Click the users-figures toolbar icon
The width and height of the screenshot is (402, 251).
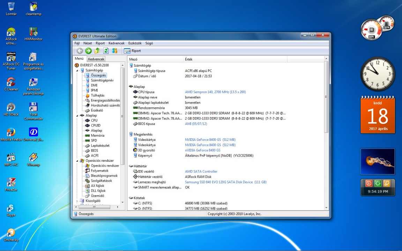point(114,51)
